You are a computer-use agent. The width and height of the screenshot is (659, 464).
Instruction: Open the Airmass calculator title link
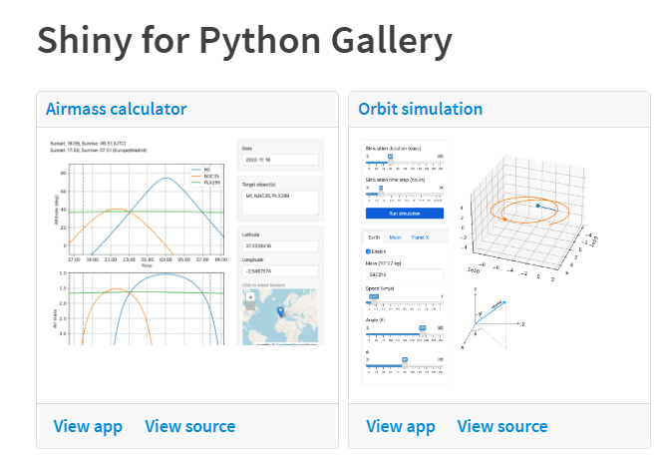116,109
